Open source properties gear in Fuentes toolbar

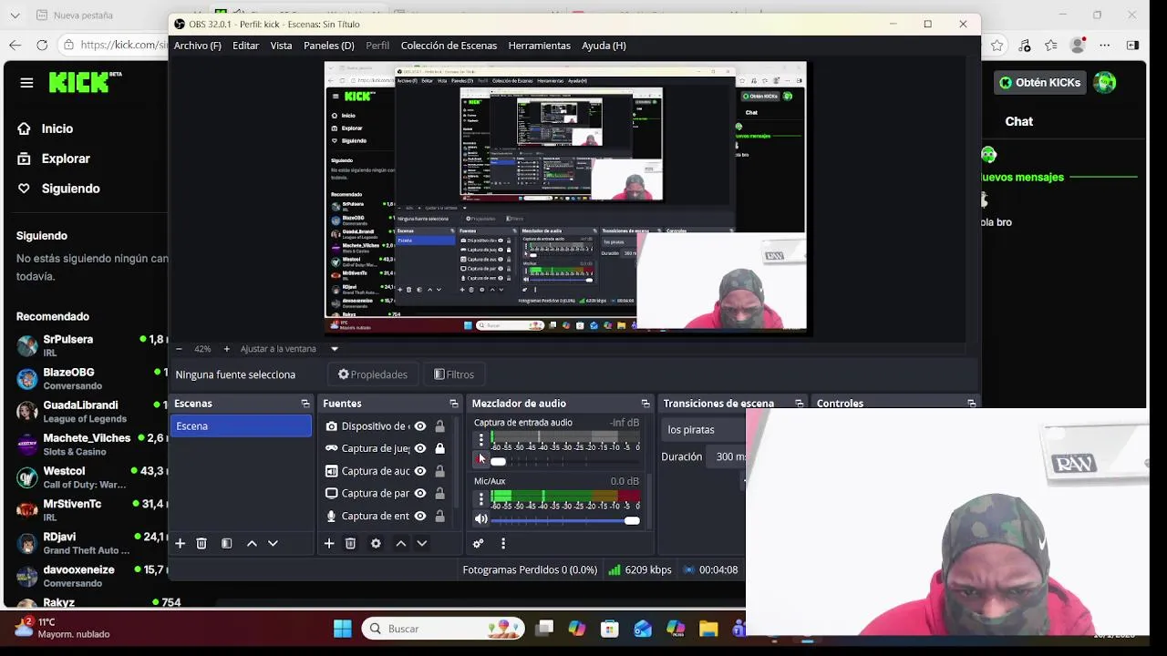click(x=376, y=543)
